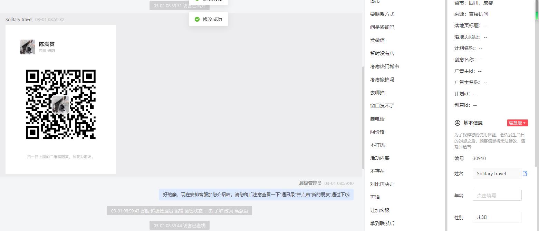This screenshot has height=231, width=539.
Task: Choose the 对比再决定 quick reply
Action: 382,184
